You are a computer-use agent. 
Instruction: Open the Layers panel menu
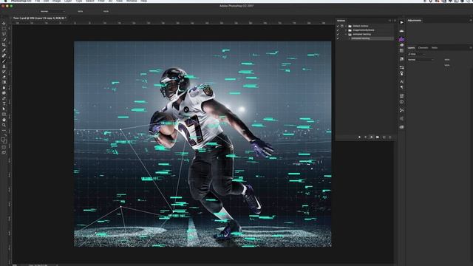tap(471, 47)
